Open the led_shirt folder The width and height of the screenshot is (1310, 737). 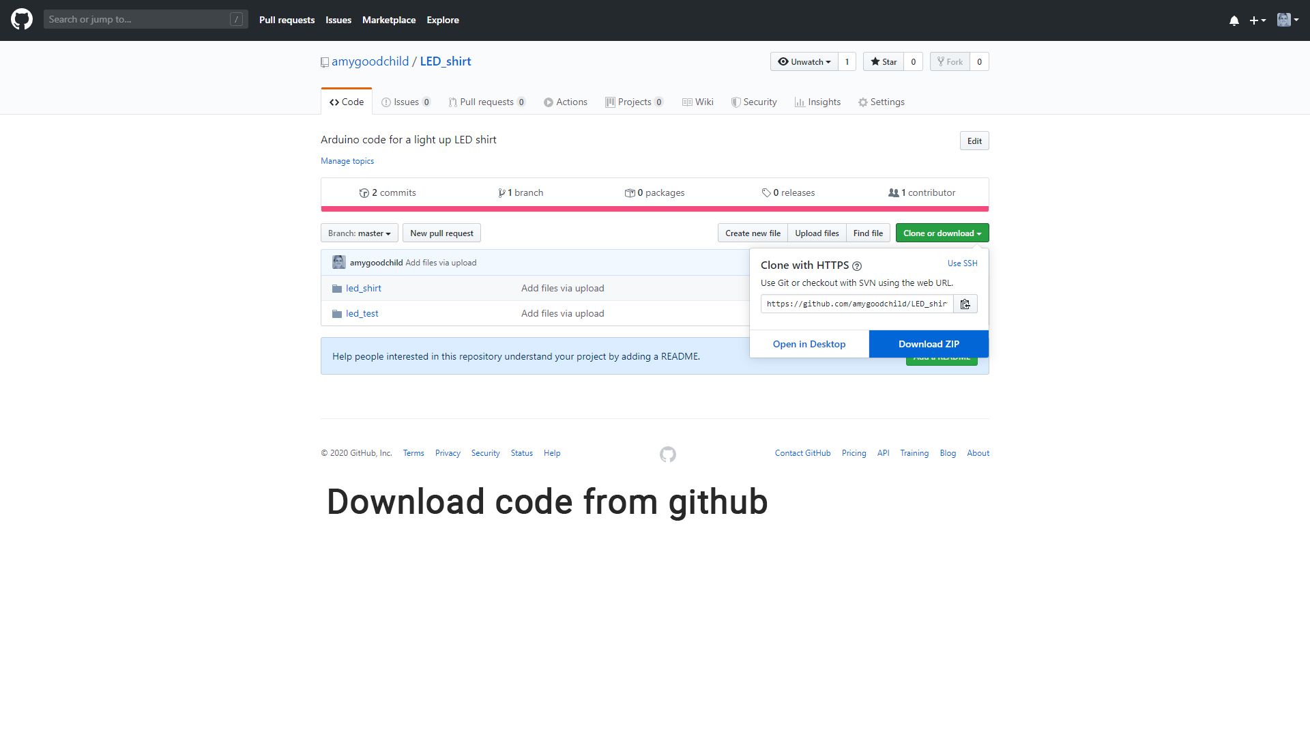click(x=363, y=289)
